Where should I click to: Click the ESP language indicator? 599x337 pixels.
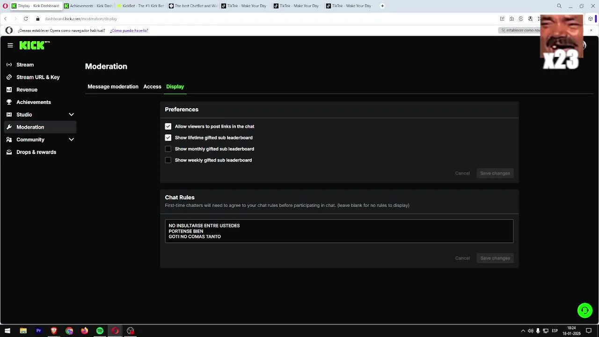point(555,331)
